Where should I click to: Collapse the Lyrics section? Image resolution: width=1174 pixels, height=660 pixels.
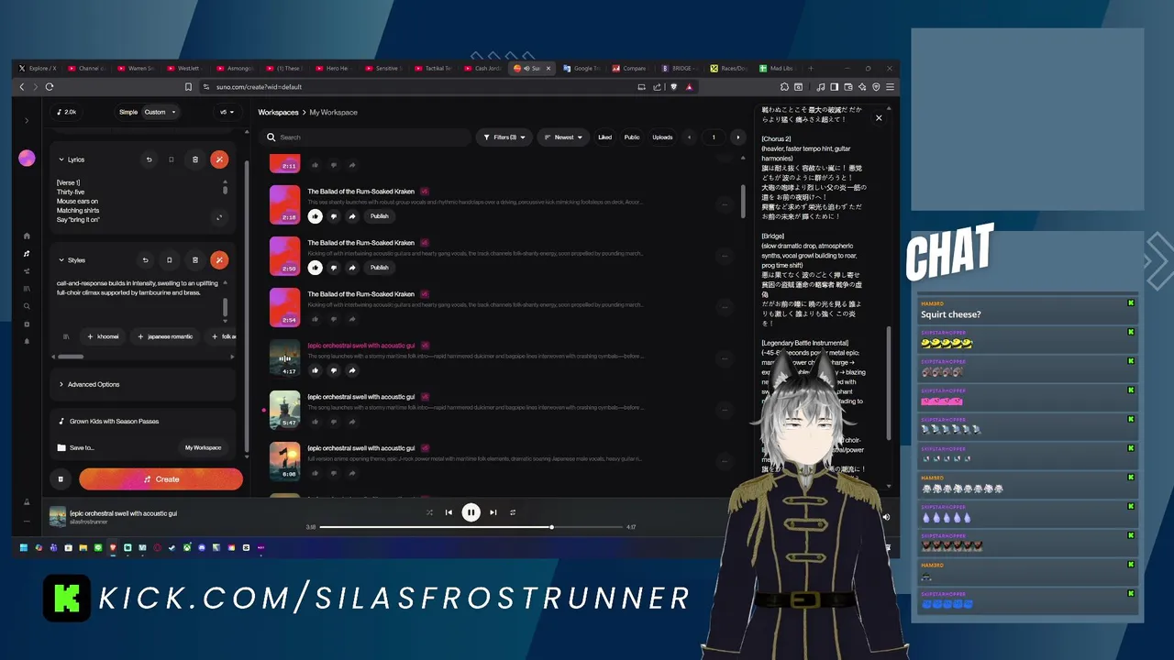pyautogui.click(x=61, y=159)
